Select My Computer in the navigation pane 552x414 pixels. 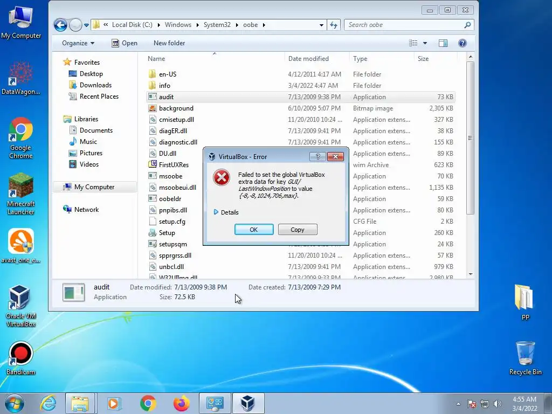[x=94, y=187]
